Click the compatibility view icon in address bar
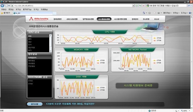This screenshot has width=193, height=112. point(137,5)
